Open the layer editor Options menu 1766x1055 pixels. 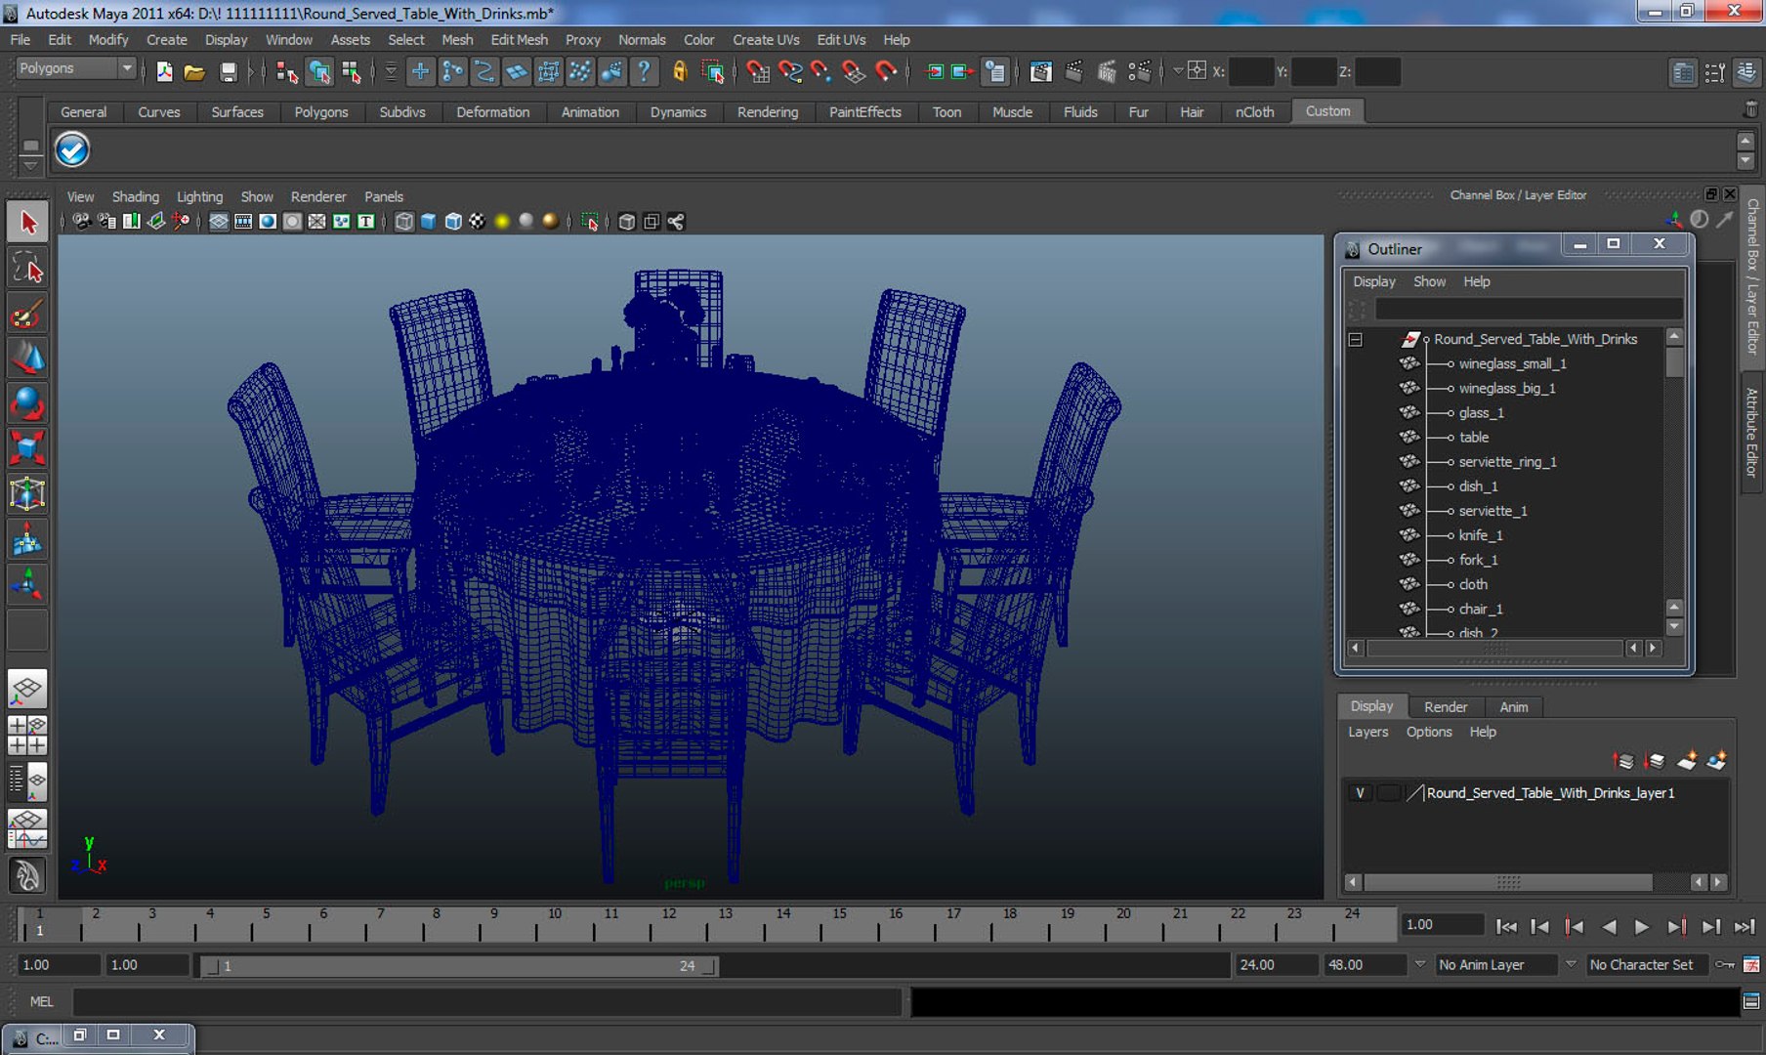click(1428, 732)
